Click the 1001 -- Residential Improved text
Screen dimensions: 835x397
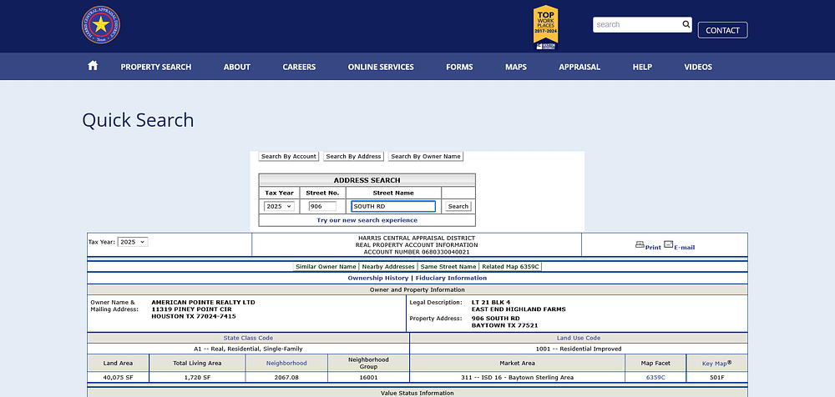point(579,349)
